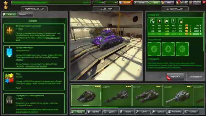Switch to Пушки turrets category
The width and height of the screenshot is (206, 116).
(78, 112)
